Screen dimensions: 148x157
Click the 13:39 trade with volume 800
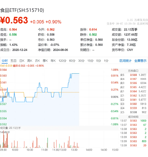[133, 141]
